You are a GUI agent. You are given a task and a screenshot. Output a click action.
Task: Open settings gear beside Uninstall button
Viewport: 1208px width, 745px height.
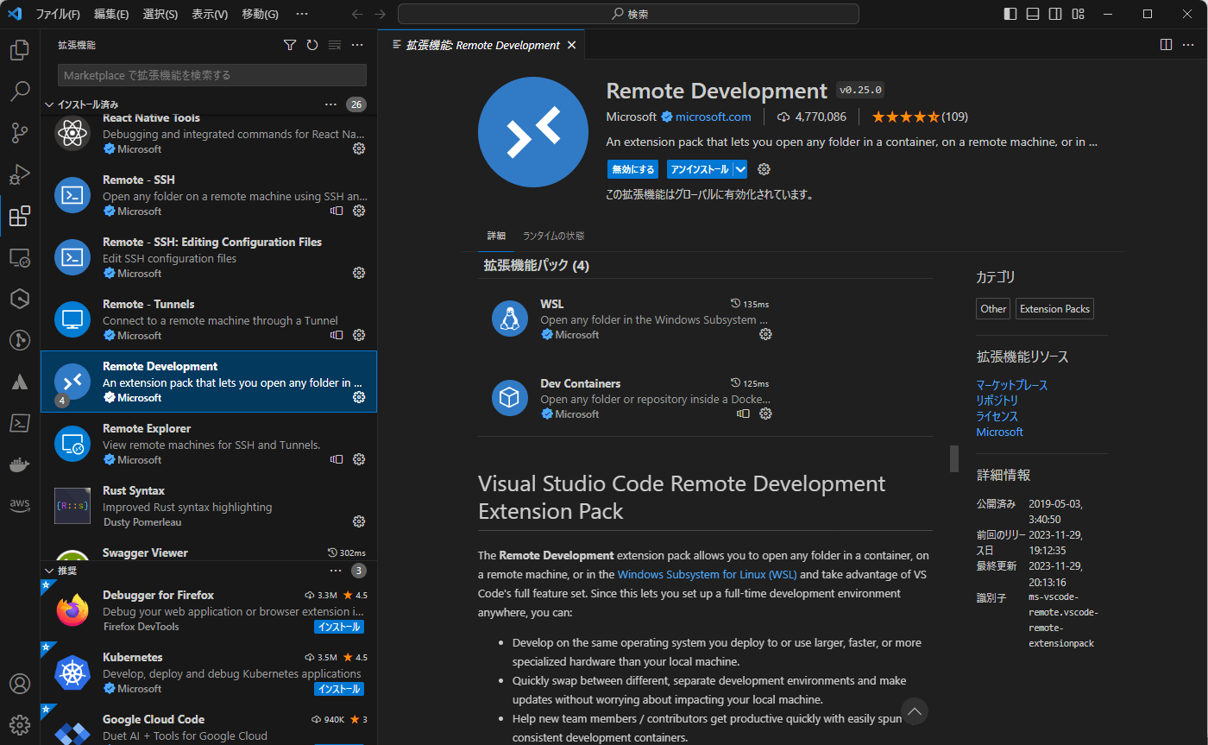(764, 169)
